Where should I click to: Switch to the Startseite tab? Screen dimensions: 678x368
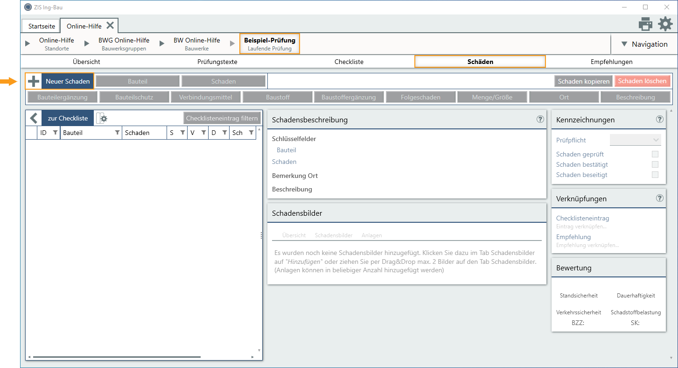(x=42, y=26)
